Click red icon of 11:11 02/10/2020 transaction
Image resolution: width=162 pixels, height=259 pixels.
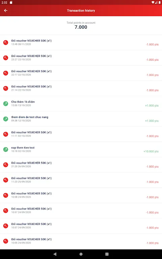tap(6, 134)
